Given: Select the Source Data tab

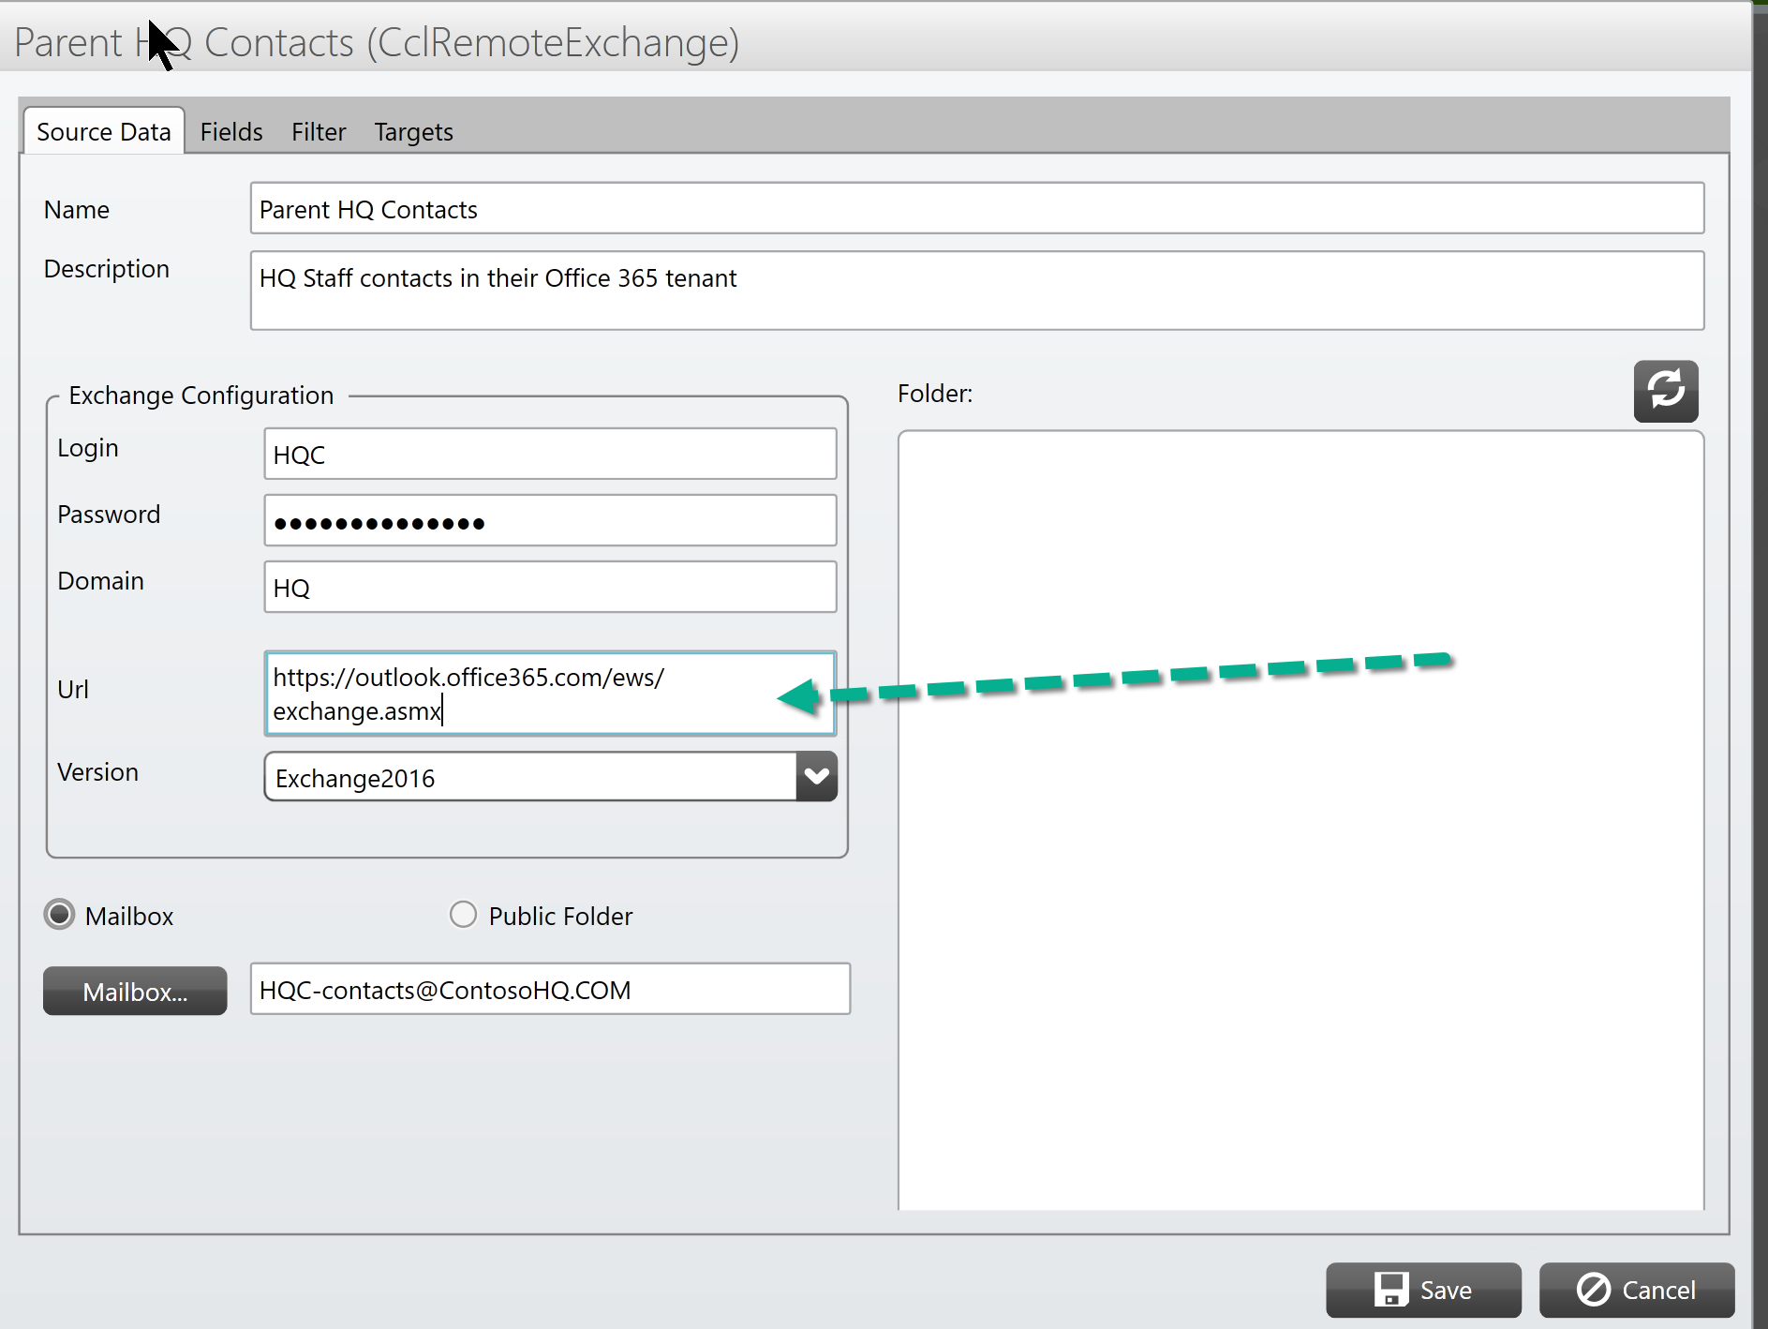Looking at the screenshot, I should pyautogui.click(x=104, y=131).
